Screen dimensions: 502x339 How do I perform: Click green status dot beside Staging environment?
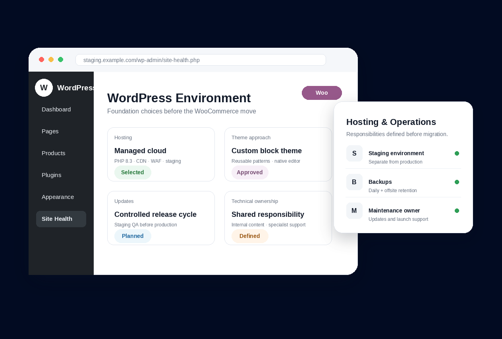click(457, 153)
